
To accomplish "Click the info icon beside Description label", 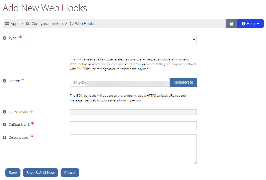I will pos(4,137).
